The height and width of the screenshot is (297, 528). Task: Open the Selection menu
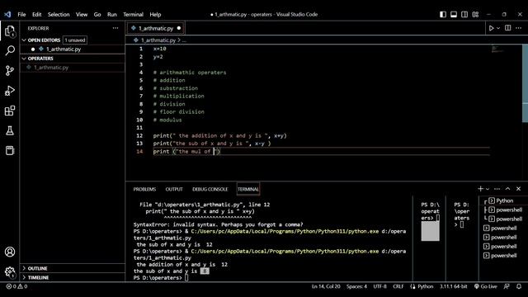(x=59, y=15)
